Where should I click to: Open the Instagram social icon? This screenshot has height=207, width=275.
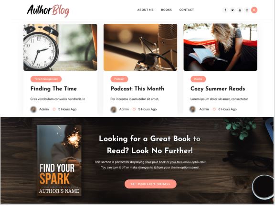click(247, 10)
